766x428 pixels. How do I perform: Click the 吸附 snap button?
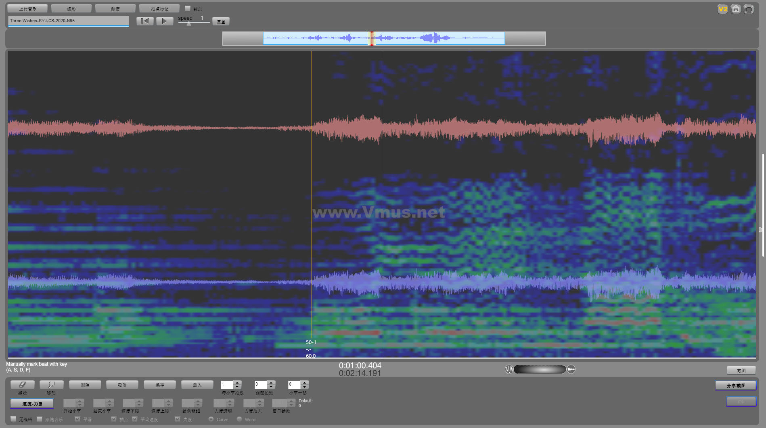[122, 385]
